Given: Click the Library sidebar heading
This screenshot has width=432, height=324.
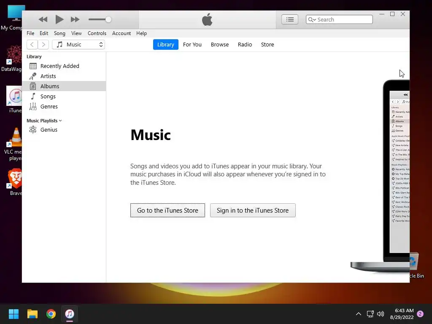Looking at the screenshot, I should pyautogui.click(x=34, y=57).
